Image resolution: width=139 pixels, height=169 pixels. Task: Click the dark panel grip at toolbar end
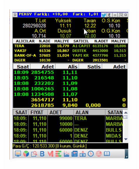126,154
